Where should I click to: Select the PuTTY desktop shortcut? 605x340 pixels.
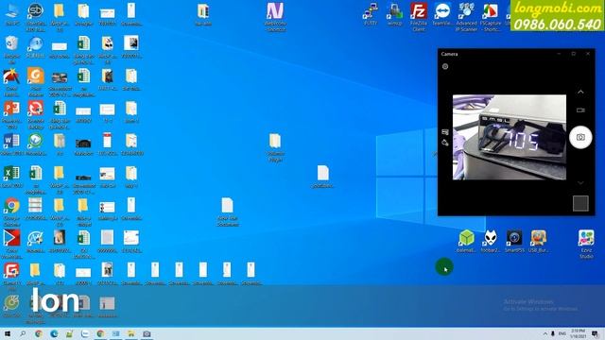[x=371, y=14]
